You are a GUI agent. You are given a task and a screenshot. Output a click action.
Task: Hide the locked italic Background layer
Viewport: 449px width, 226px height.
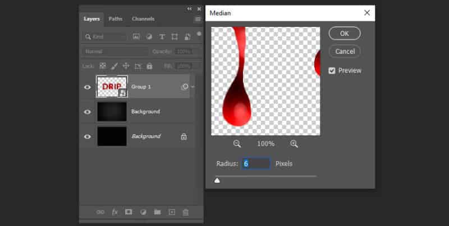point(88,136)
